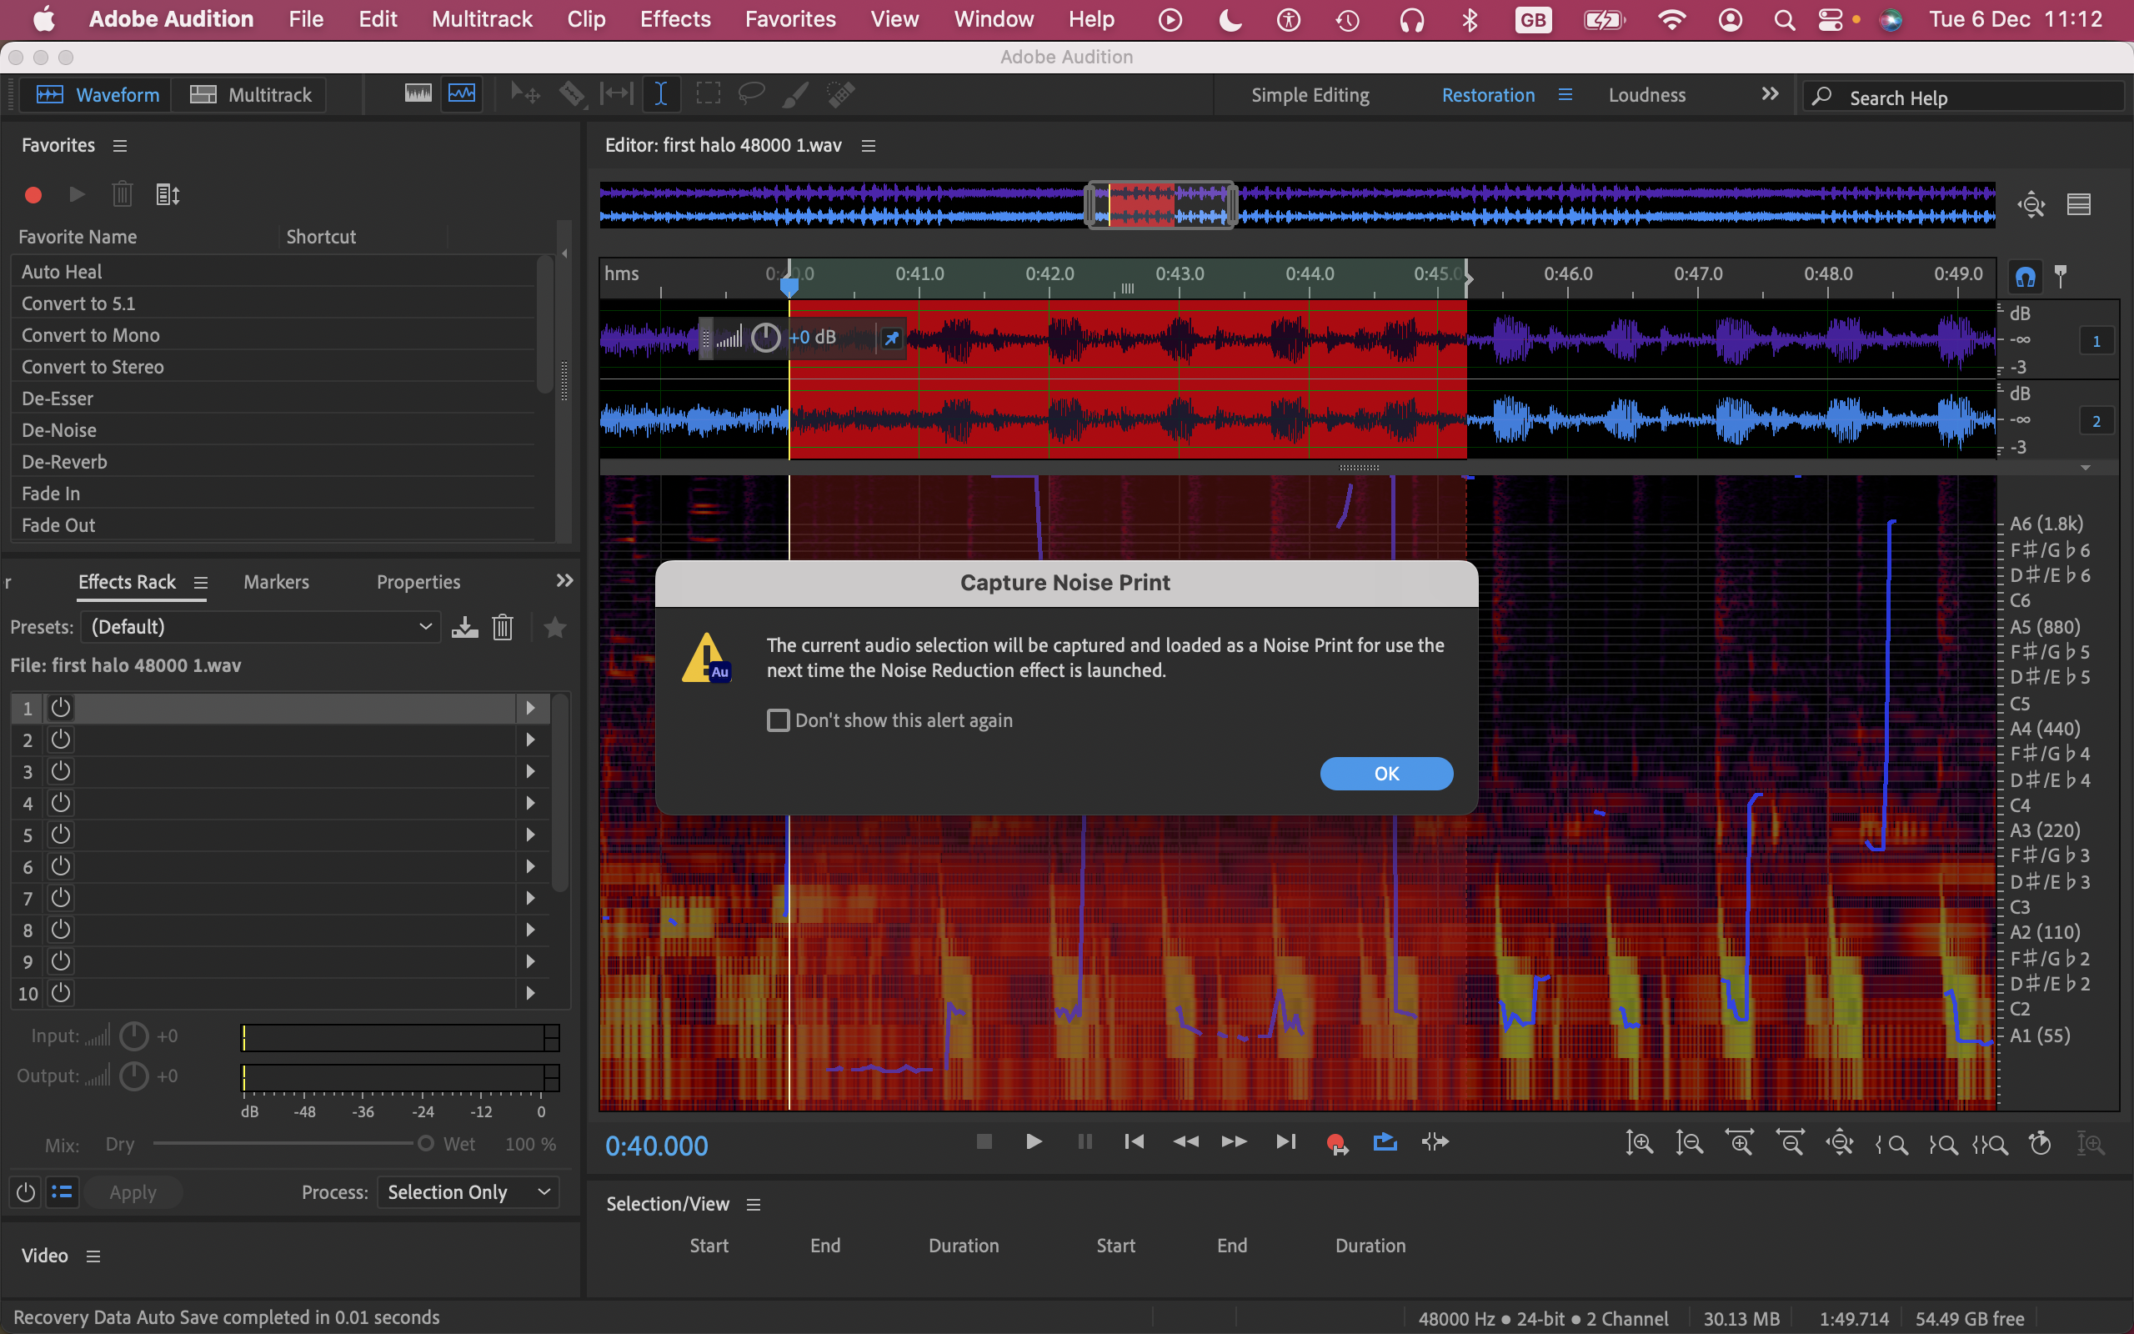Select the Slip tool
This screenshot has width=2134, height=1334.
(x=616, y=93)
